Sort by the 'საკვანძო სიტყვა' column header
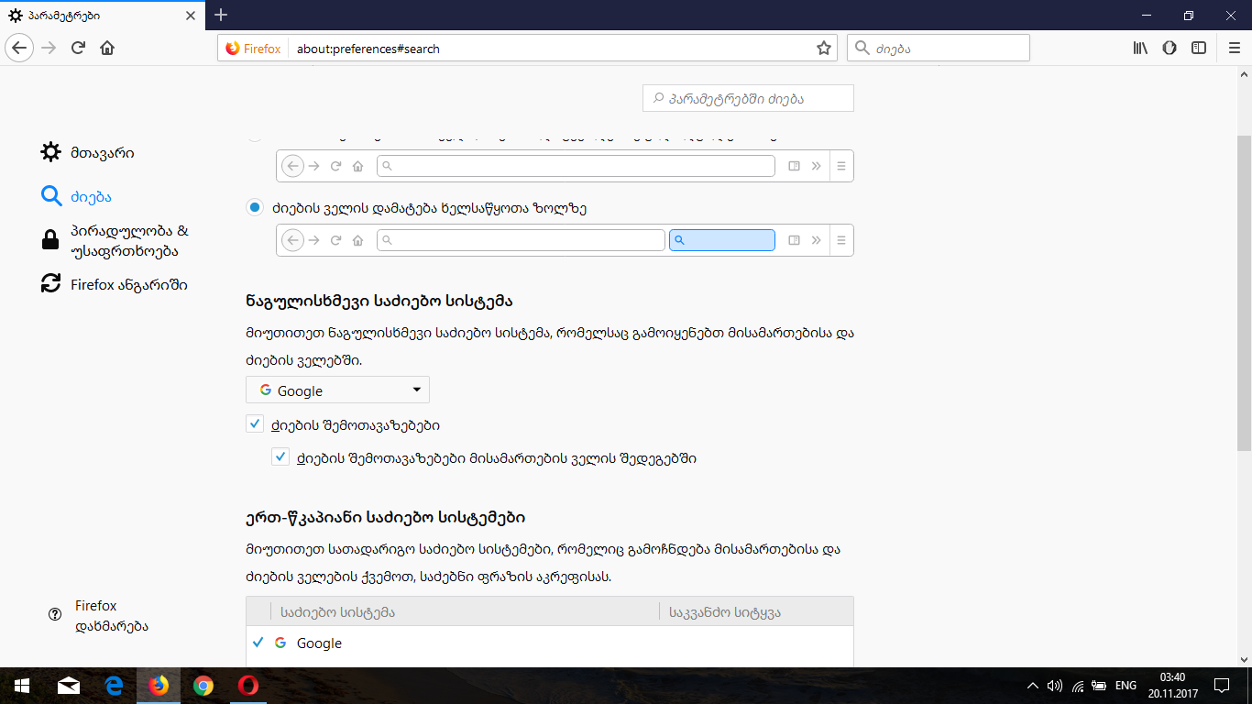The height and width of the screenshot is (704, 1252). 756,611
